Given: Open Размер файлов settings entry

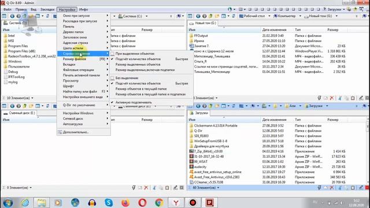Looking at the screenshot, I should point(83,59).
